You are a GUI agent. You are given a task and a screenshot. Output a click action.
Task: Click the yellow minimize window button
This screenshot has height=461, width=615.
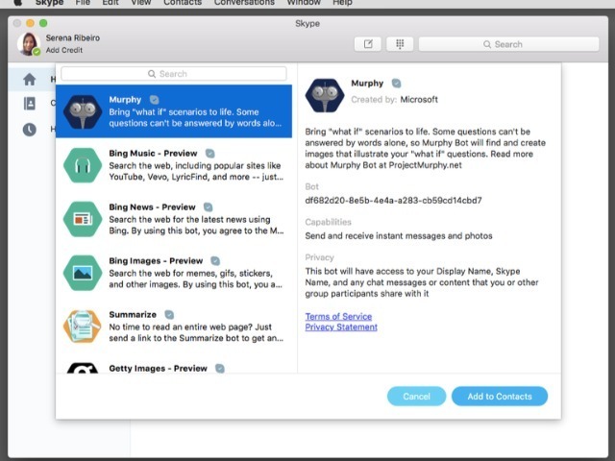click(30, 23)
